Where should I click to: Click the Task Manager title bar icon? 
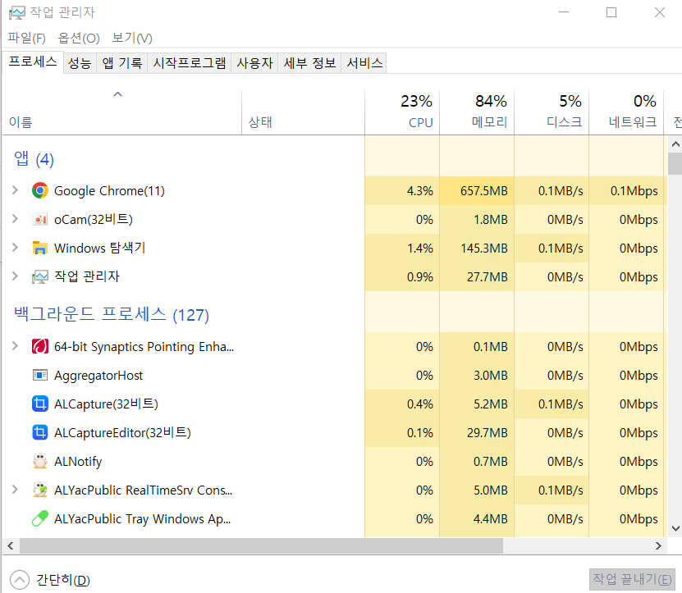(x=17, y=12)
